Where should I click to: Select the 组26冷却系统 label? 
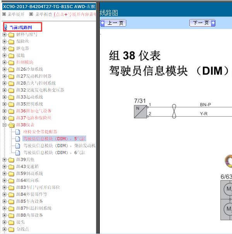(30, 69)
